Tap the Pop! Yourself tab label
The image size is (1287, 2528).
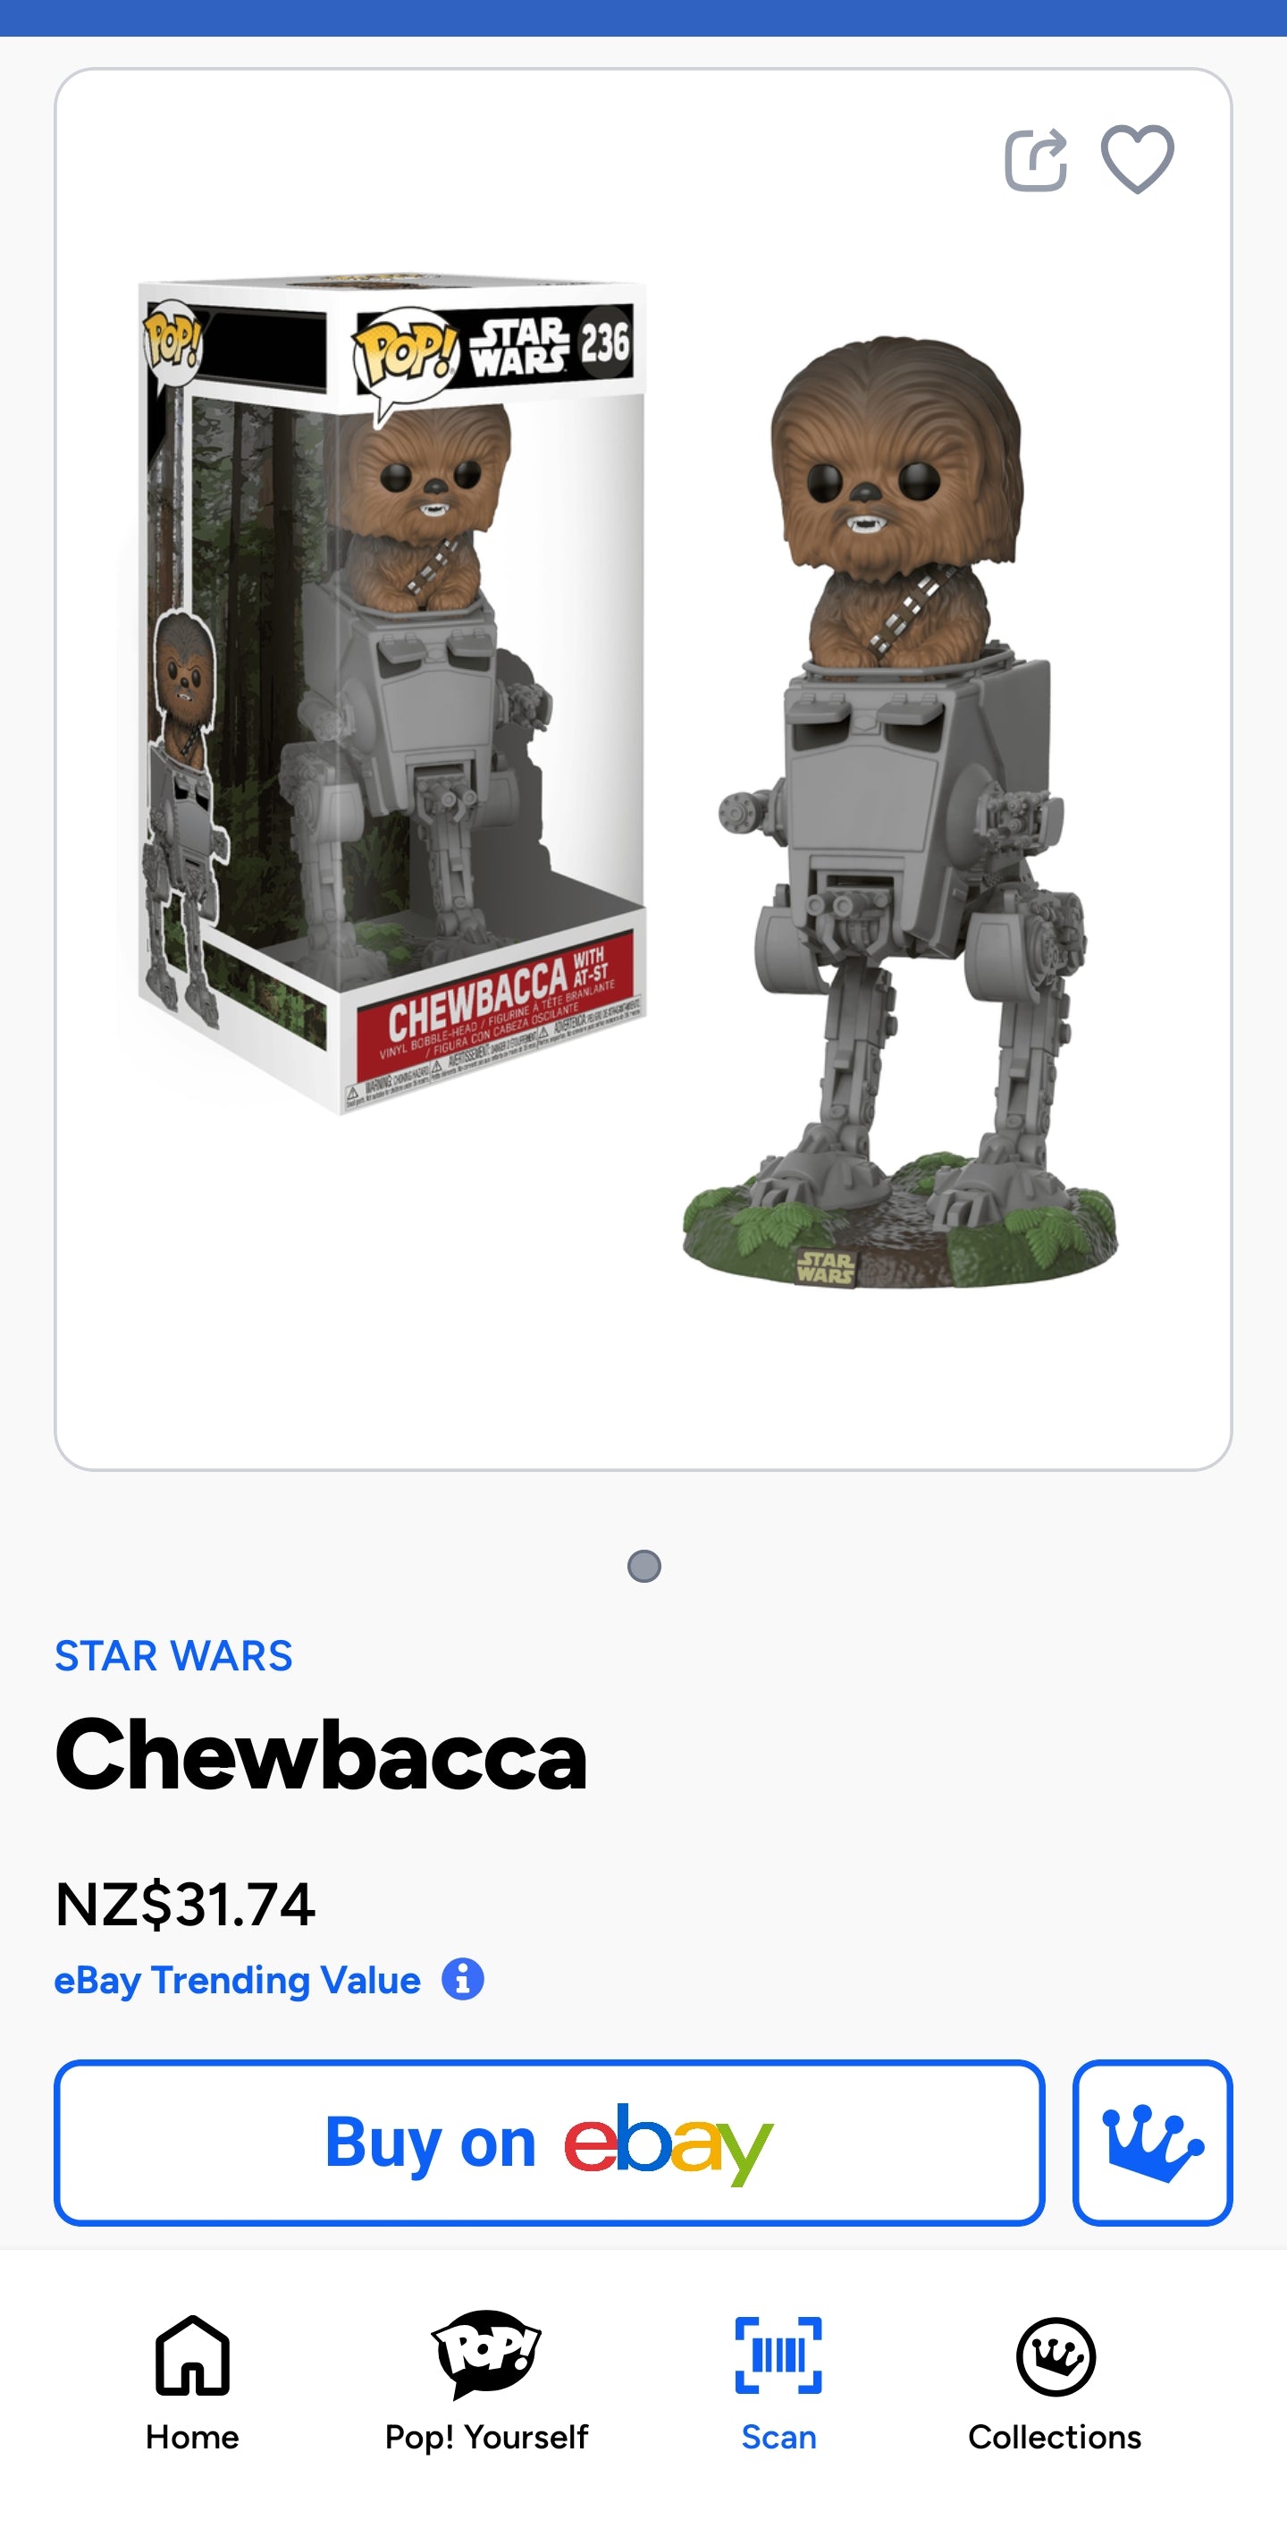[x=486, y=2438]
